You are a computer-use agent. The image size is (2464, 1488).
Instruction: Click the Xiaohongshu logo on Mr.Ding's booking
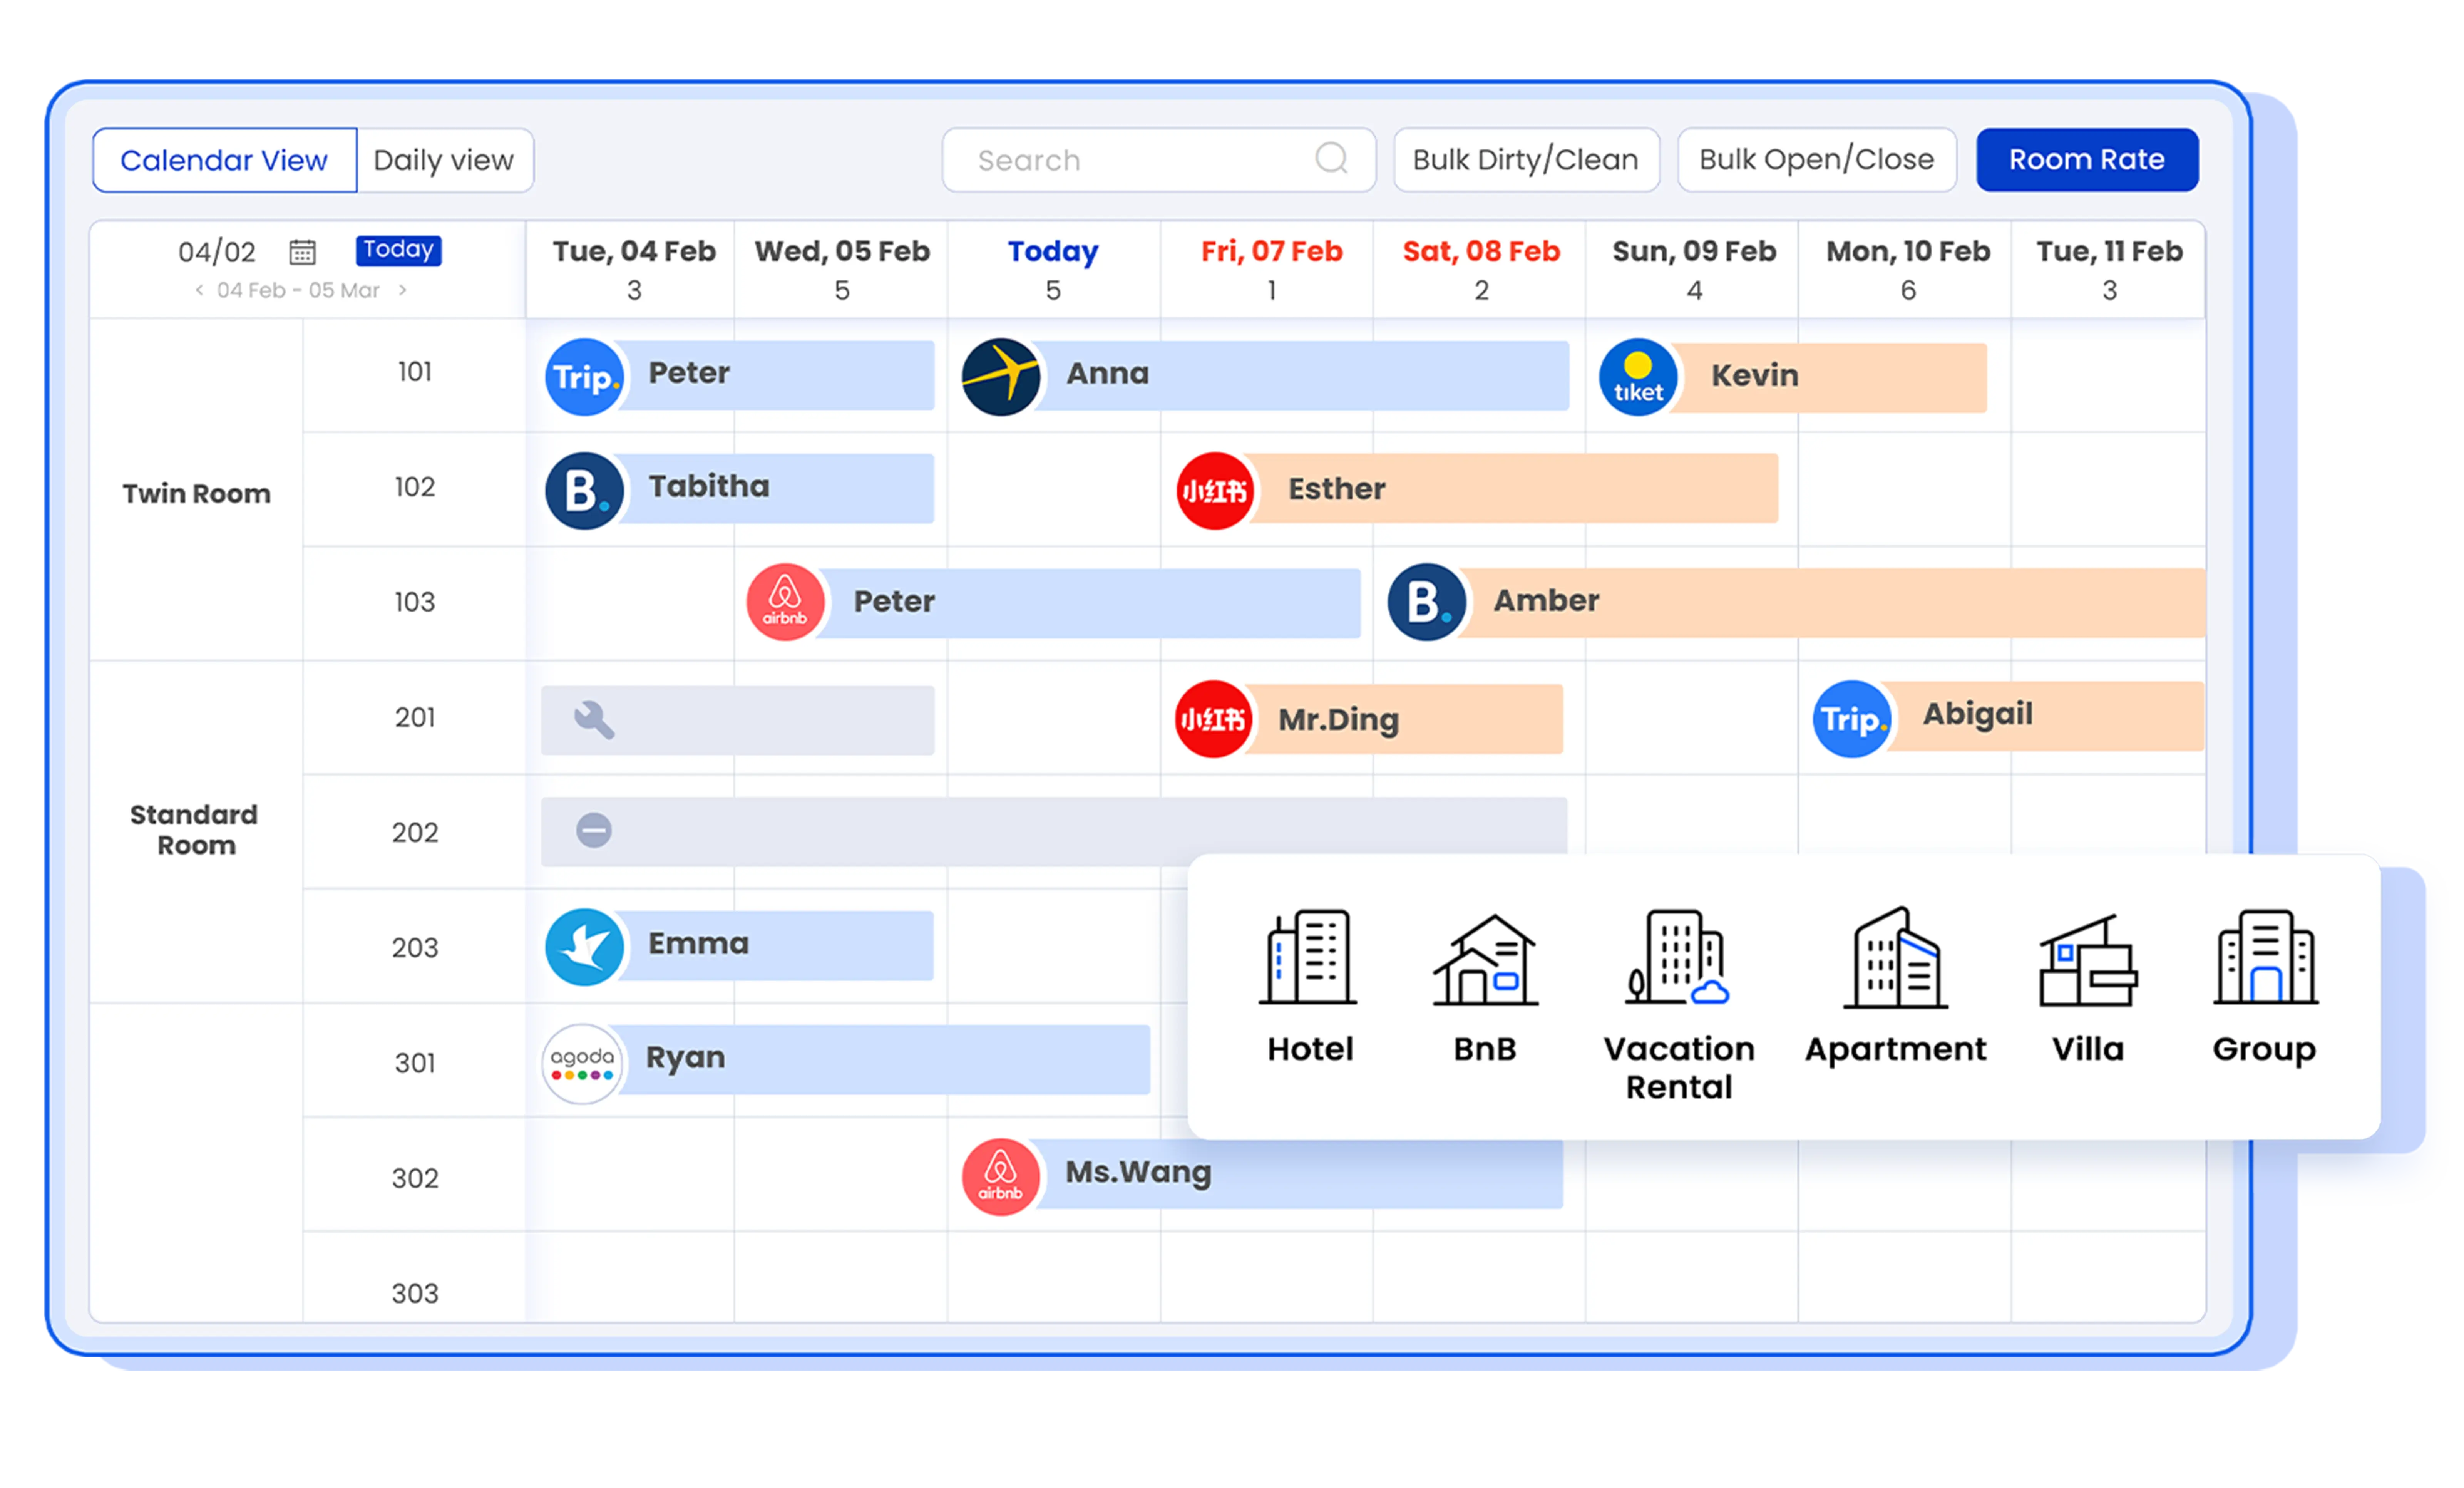pos(1214,719)
